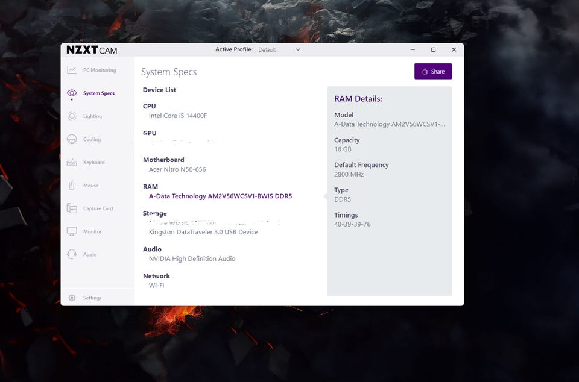Click the Keyboard icon in sidebar
The height and width of the screenshot is (382, 579).
click(72, 162)
